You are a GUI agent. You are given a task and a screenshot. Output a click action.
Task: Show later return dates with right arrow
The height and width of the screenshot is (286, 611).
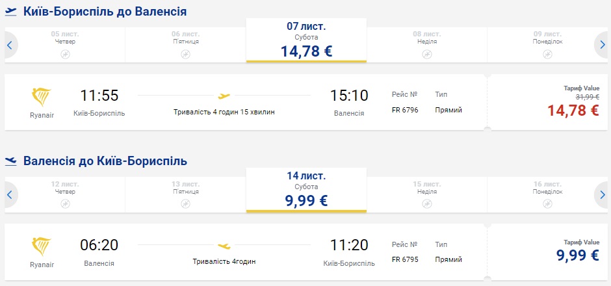click(x=601, y=194)
